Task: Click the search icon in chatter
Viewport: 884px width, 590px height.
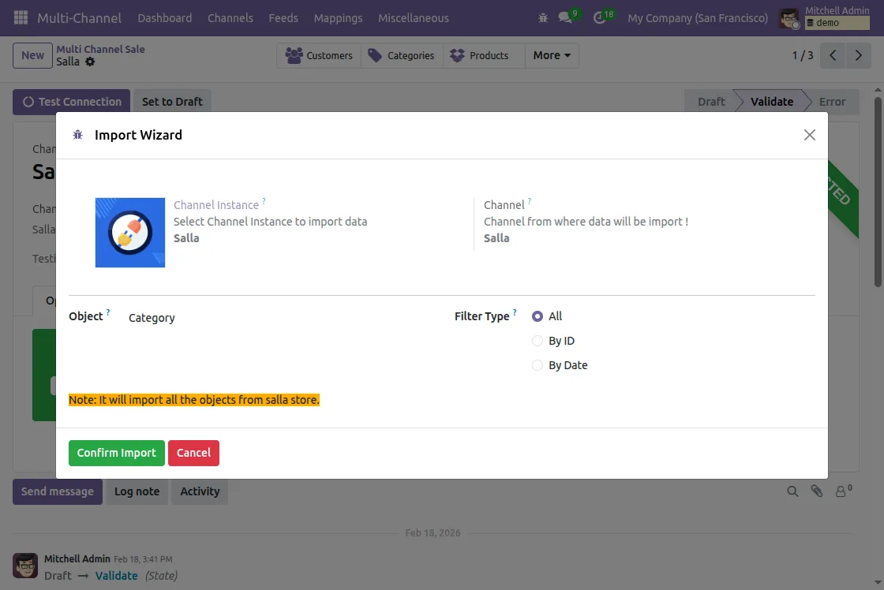Action: tap(792, 491)
